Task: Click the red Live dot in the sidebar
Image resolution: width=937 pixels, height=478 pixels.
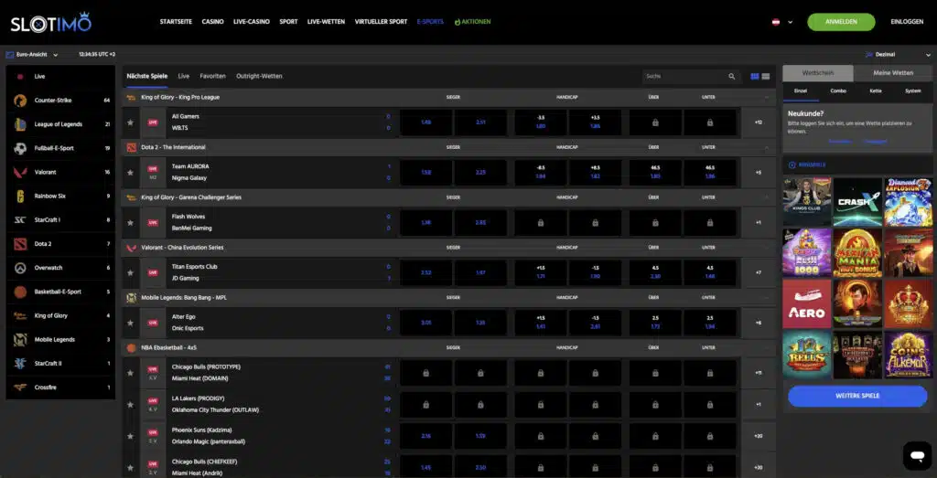Action: coord(20,77)
